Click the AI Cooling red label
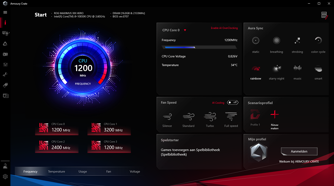Screen dimensions: 334x186 (218, 103)
